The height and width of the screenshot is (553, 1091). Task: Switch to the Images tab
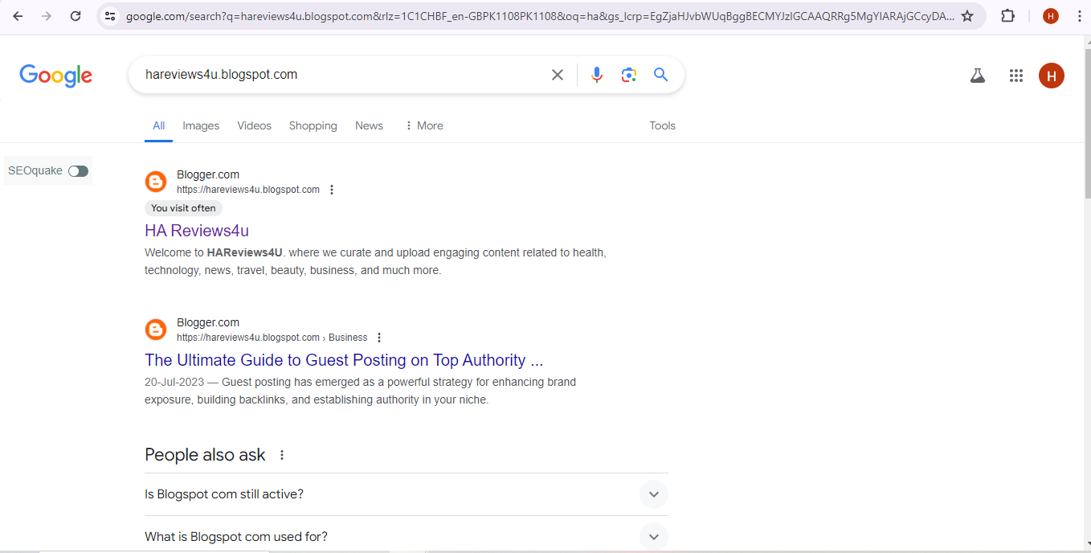[x=201, y=125]
